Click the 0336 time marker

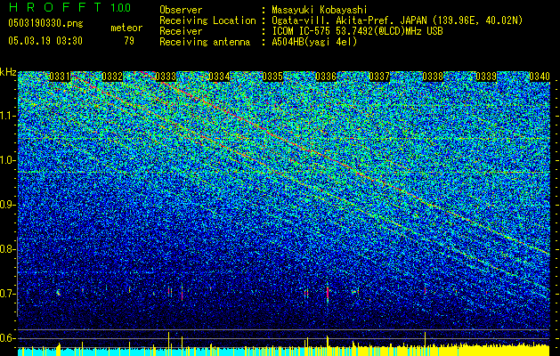(326, 77)
